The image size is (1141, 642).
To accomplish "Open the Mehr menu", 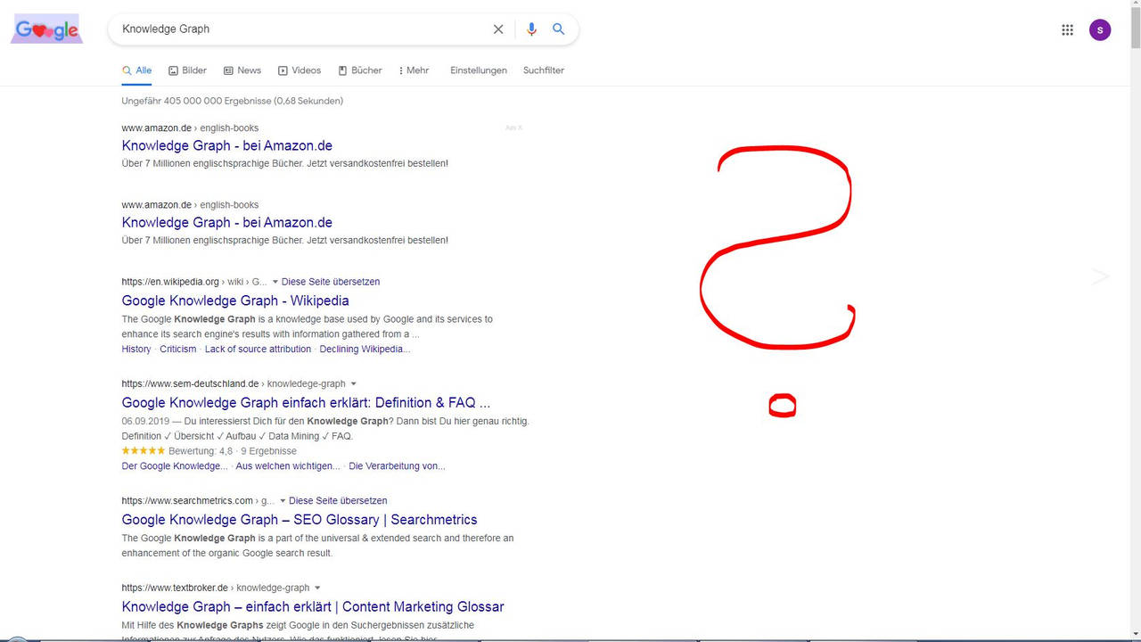I will [x=415, y=70].
